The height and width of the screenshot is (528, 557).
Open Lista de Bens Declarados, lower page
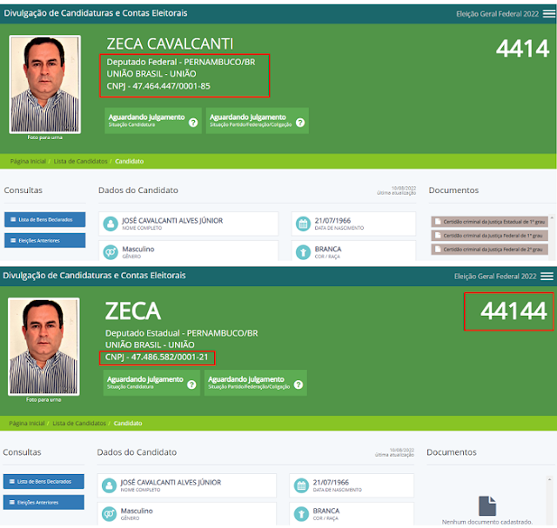coord(44,482)
